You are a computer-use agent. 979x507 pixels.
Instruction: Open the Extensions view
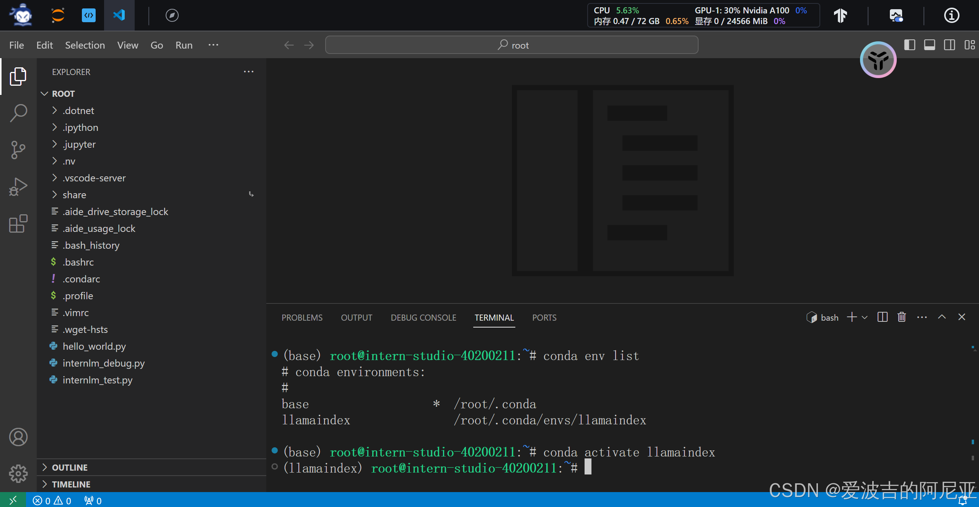tap(18, 223)
